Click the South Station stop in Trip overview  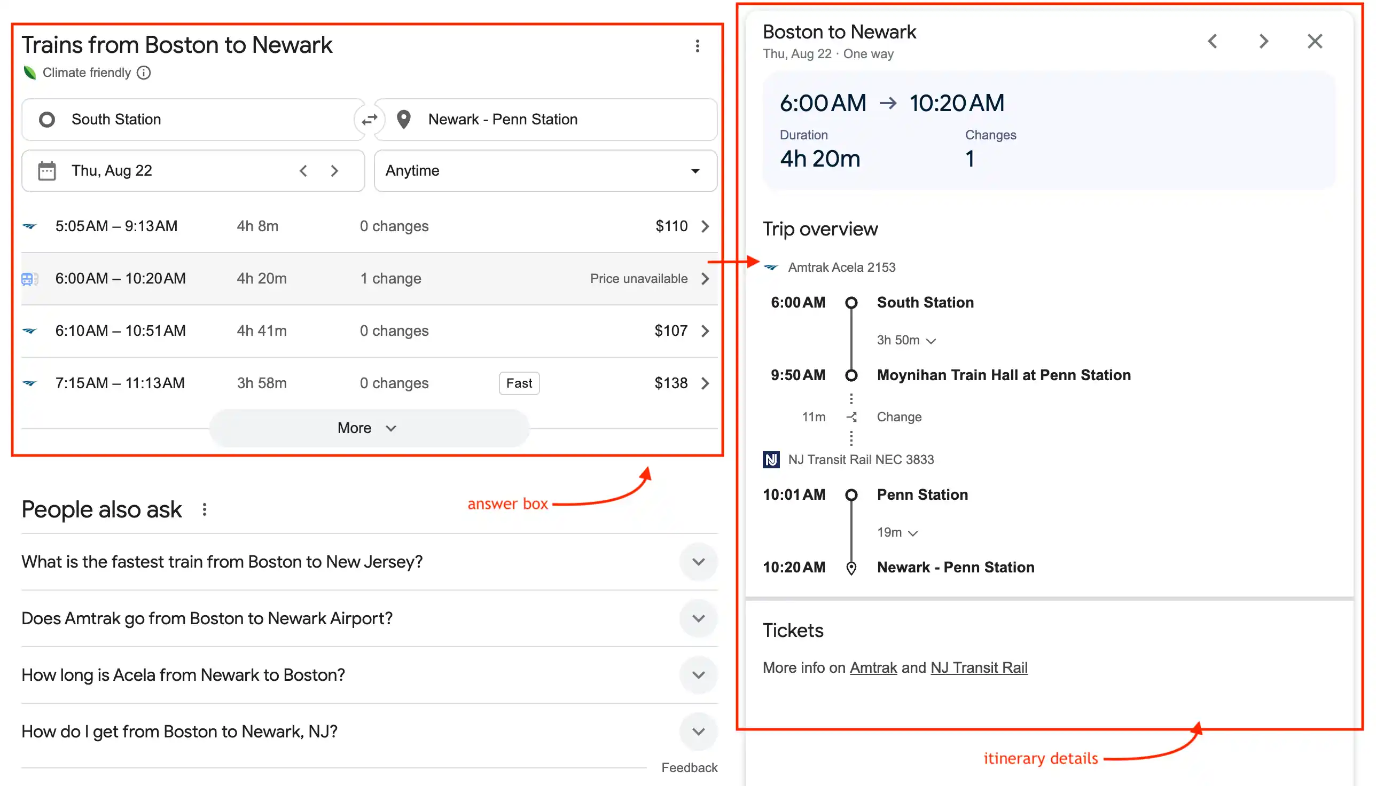click(925, 303)
